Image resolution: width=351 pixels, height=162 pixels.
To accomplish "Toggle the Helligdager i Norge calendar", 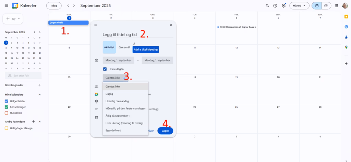I will tap(7, 128).
